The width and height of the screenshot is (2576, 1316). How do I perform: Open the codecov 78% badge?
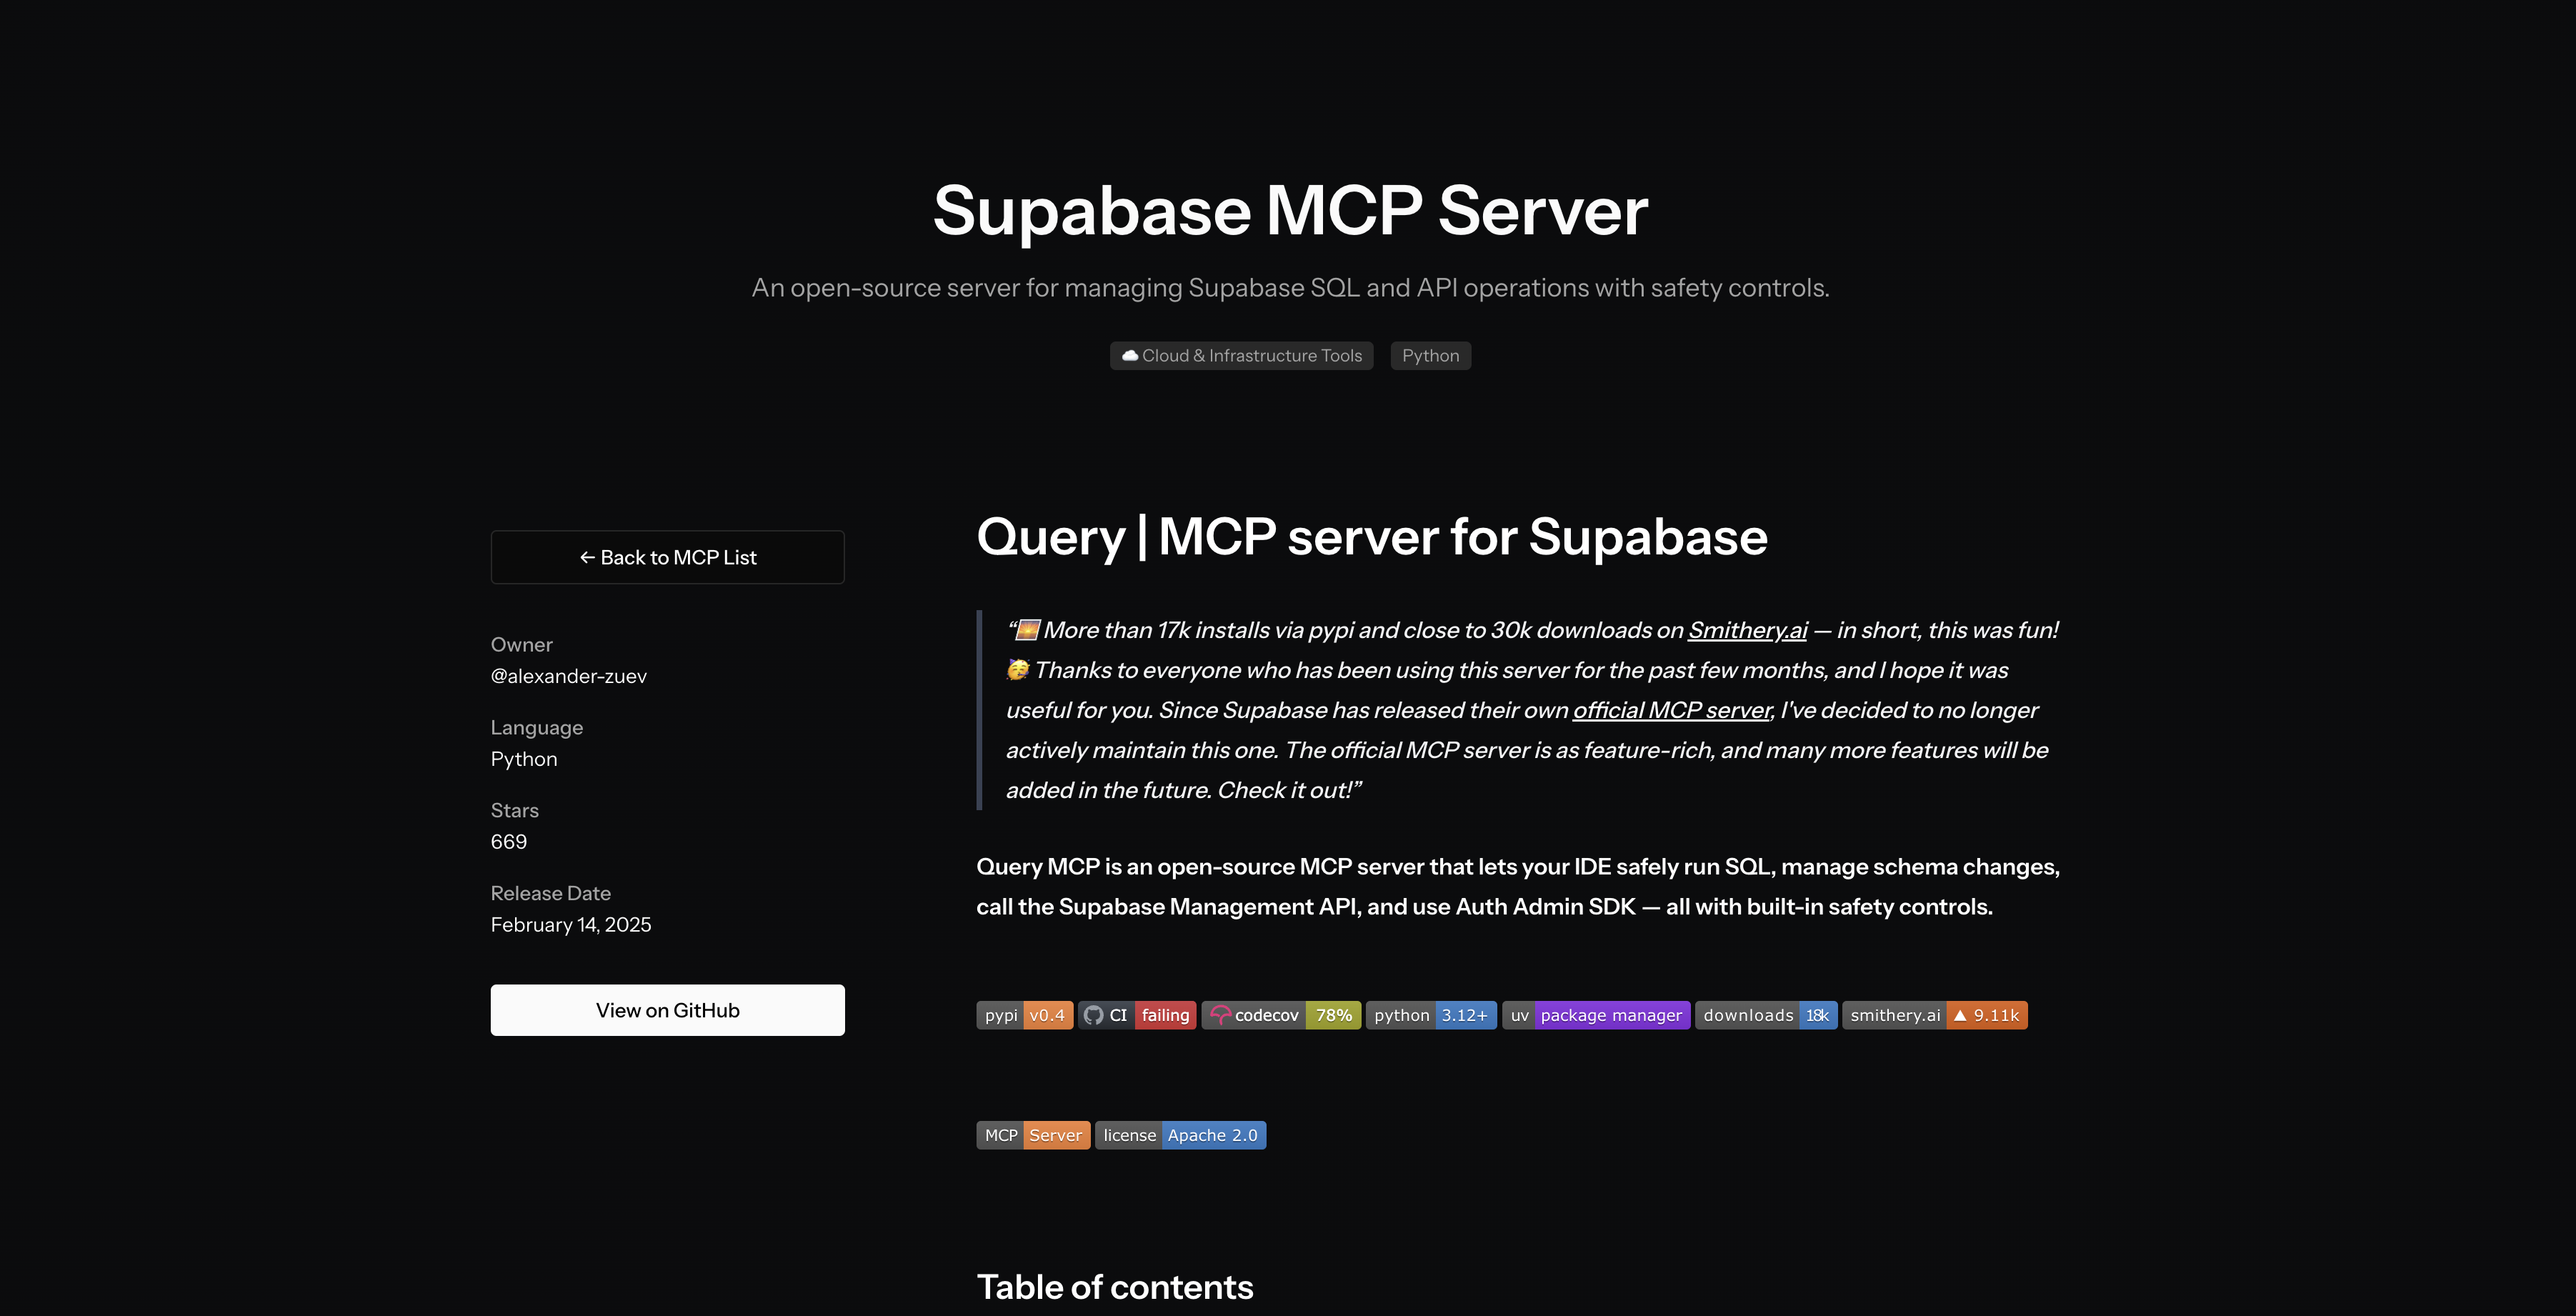point(1280,1015)
